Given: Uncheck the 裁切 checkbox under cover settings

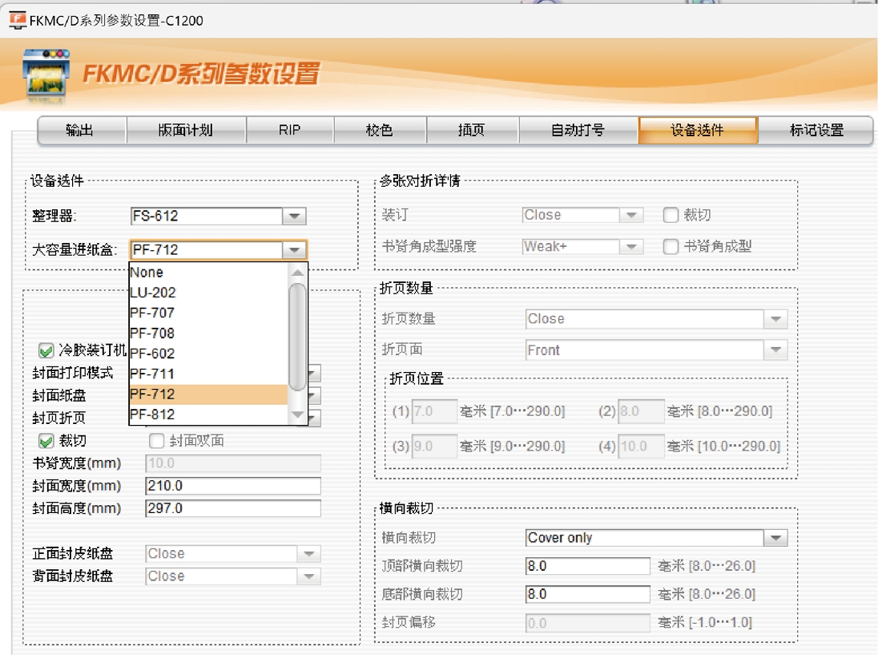Looking at the screenshot, I should tap(46, 440).
